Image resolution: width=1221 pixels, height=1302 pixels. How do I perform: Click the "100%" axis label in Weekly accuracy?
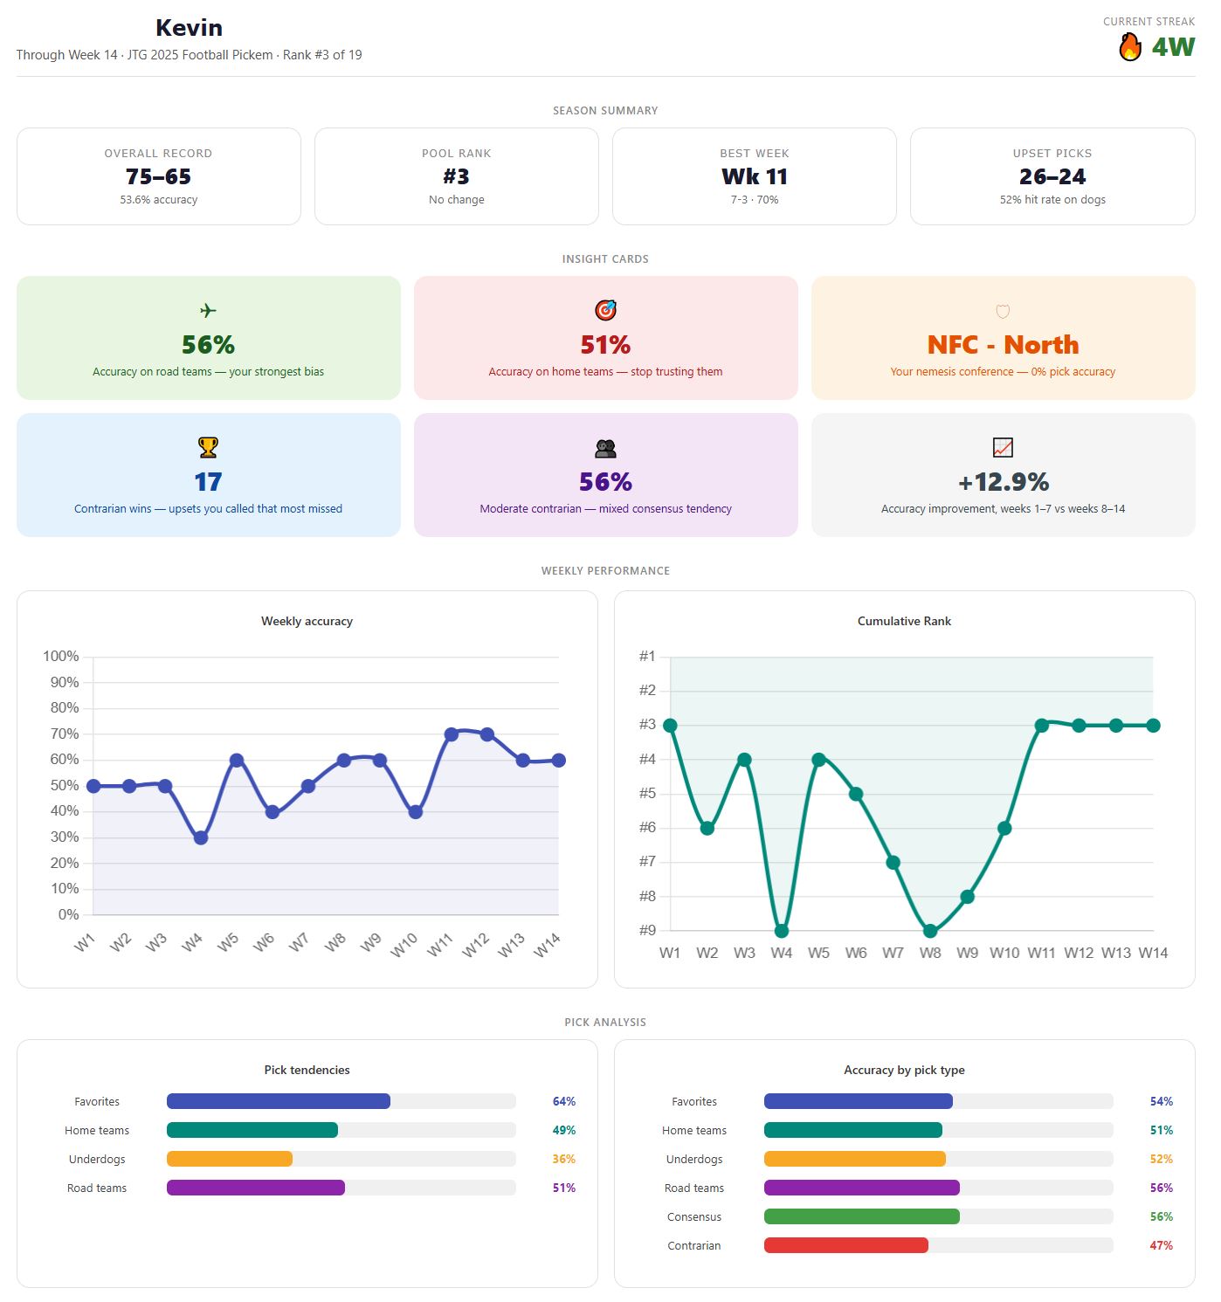click(x=61, y=657)
